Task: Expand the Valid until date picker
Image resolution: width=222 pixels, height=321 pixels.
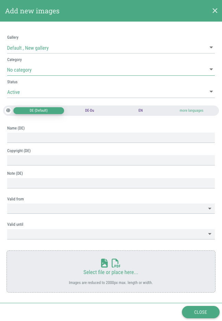Action: tap(210, 234)
